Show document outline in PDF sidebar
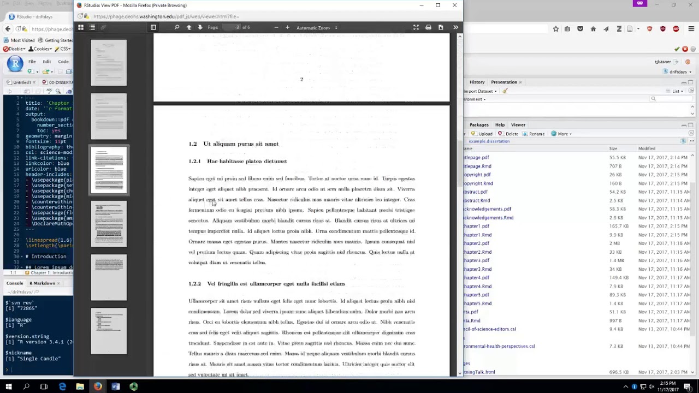Viewport: 699px width, 393px height. coord(92,27)
